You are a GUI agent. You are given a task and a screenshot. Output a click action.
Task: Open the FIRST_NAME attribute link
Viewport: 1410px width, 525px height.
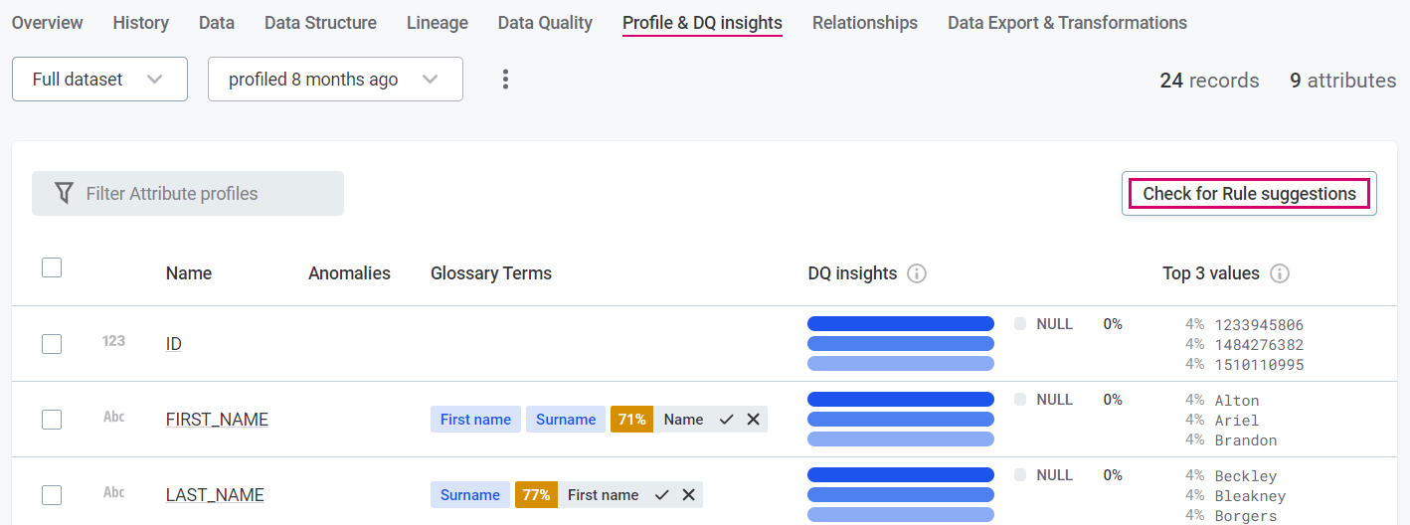tap(217, 420)
